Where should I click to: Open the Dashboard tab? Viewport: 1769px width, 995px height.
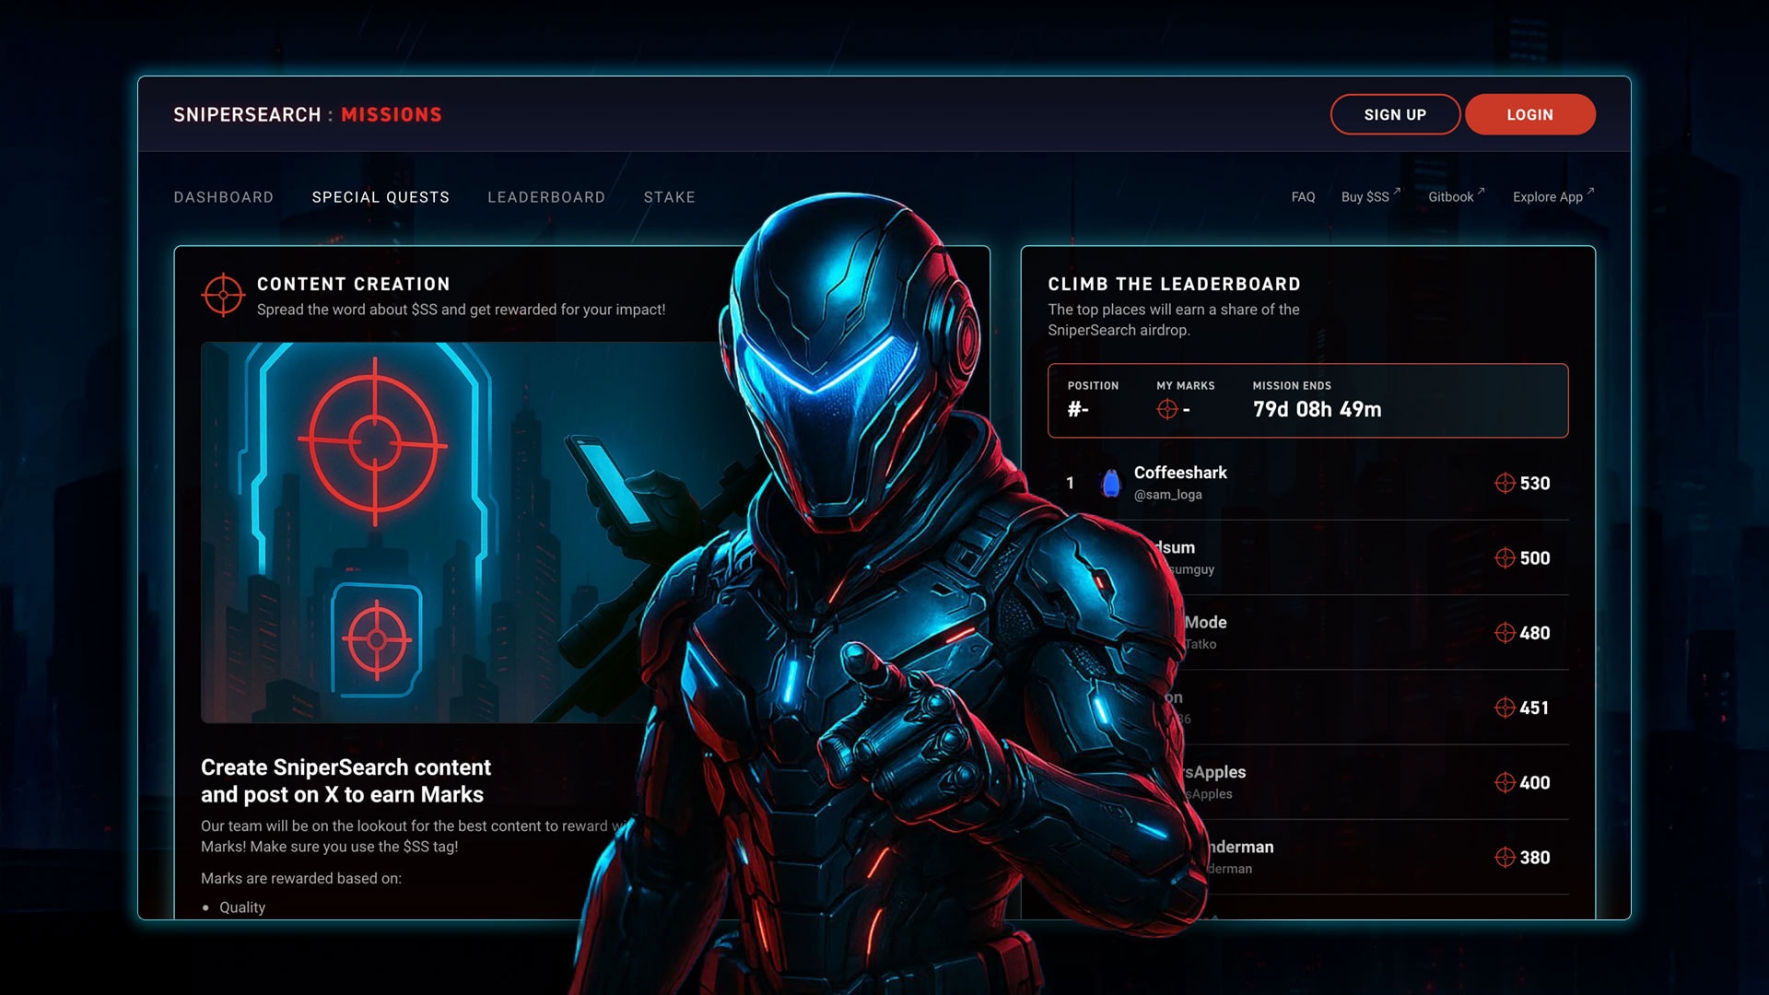click(223, 197)
